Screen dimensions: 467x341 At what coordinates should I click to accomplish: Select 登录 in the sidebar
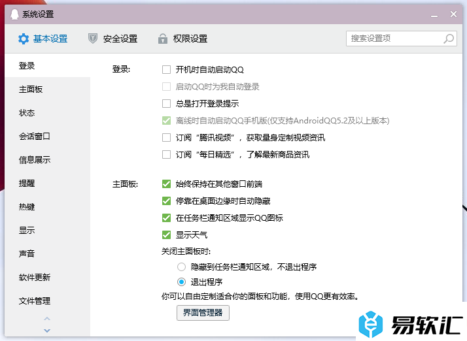[x=48, y=66]
